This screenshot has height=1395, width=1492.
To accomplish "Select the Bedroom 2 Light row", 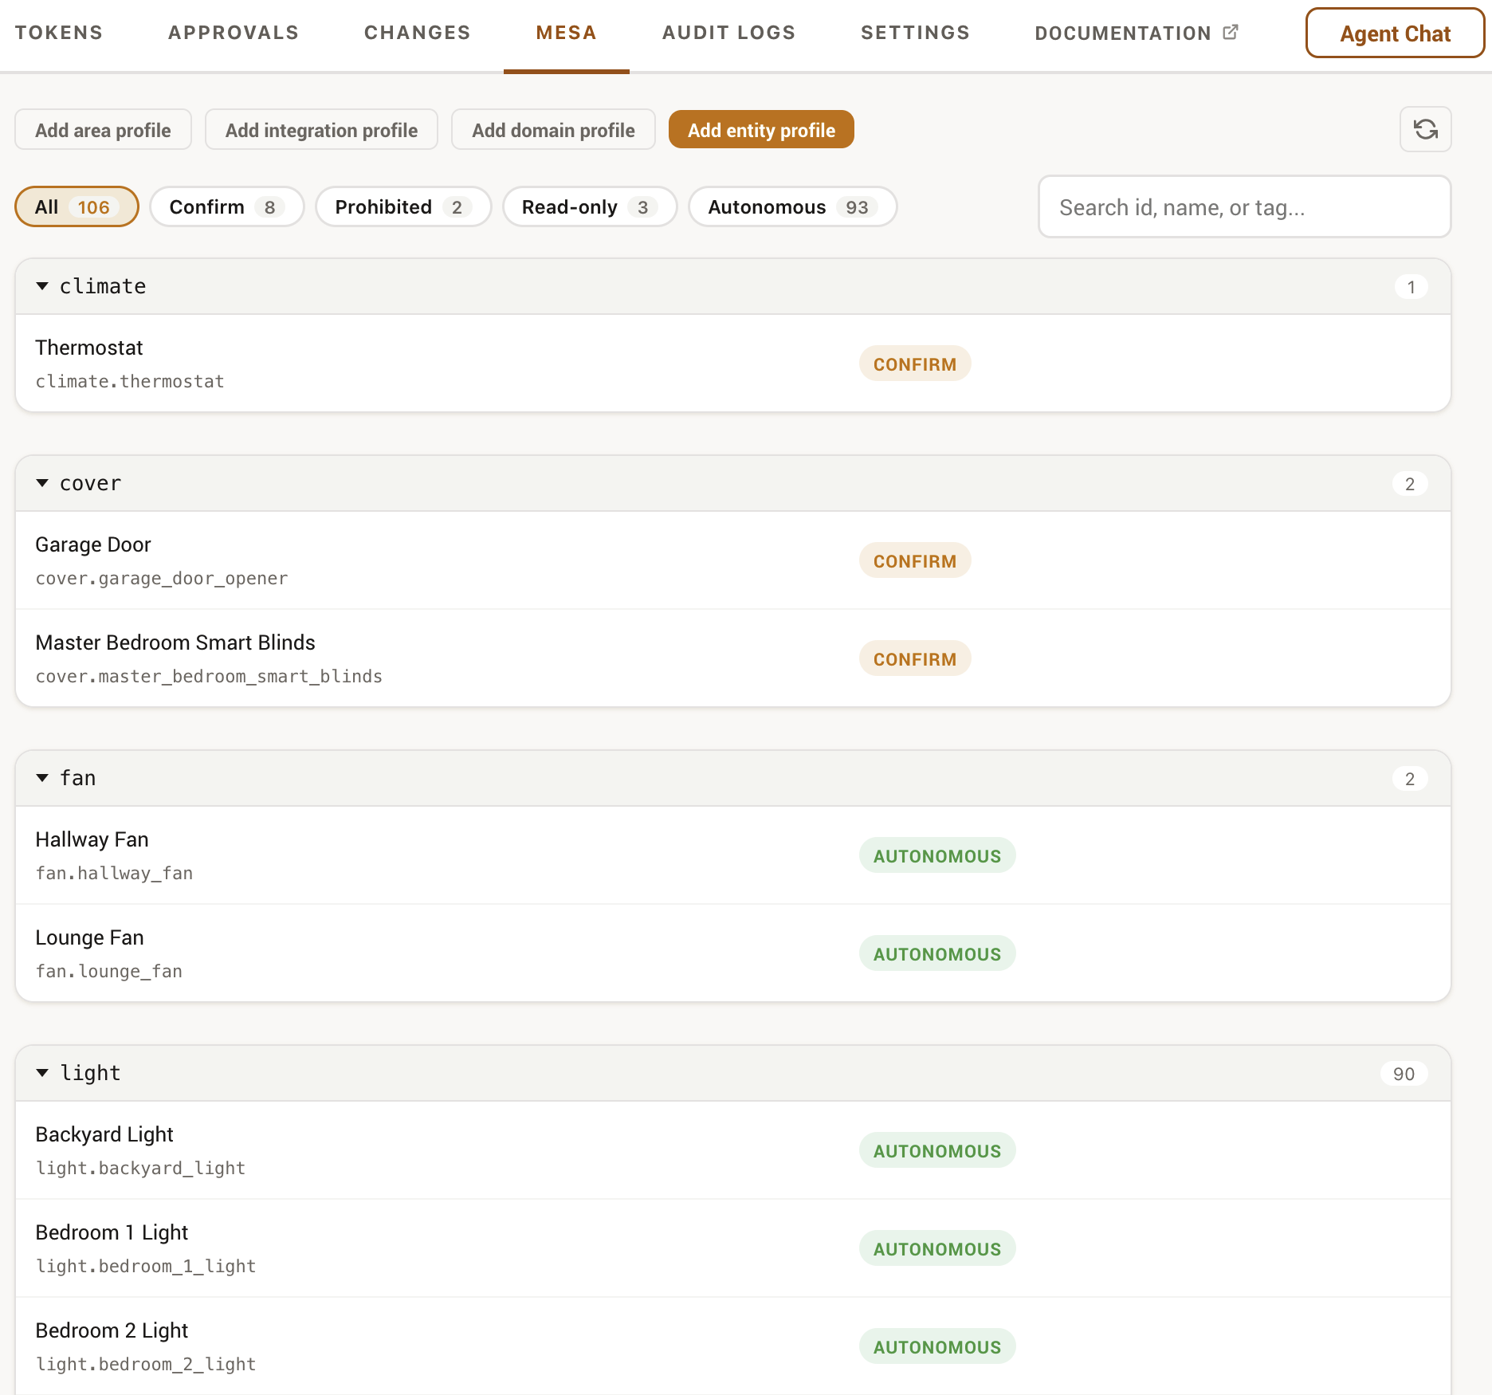I will click(733, 1346).
